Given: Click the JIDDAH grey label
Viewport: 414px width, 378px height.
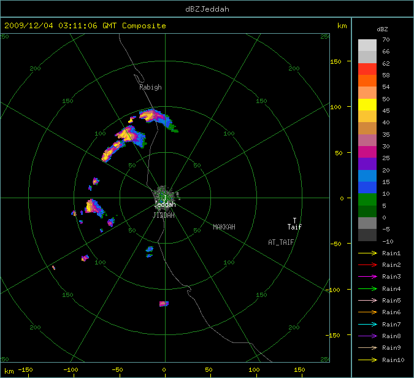Looking at the screenshot, I should pyautogui.click(x=164, y=215).
